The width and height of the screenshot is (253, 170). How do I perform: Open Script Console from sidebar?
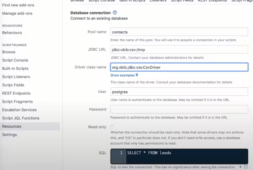(x=15, y=60)
